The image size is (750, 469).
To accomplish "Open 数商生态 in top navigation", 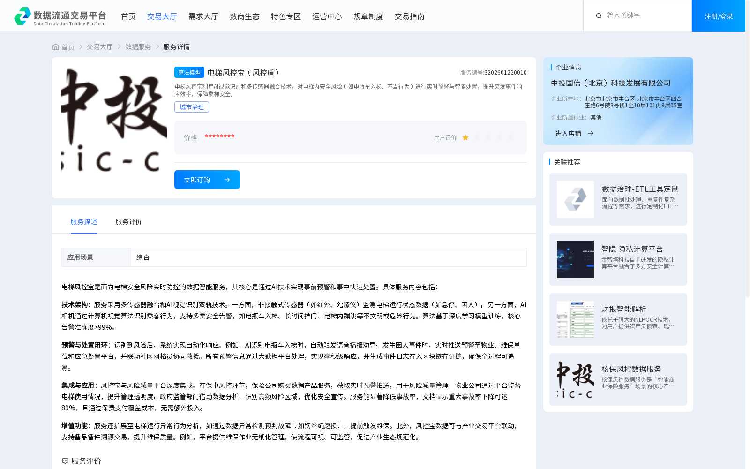I will pos(245,16).
